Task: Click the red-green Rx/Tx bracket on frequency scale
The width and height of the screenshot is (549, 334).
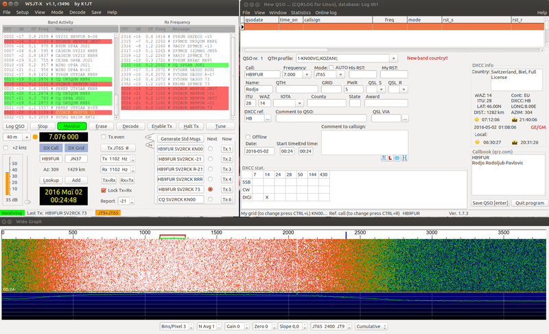Action: [x=172, y=237]
